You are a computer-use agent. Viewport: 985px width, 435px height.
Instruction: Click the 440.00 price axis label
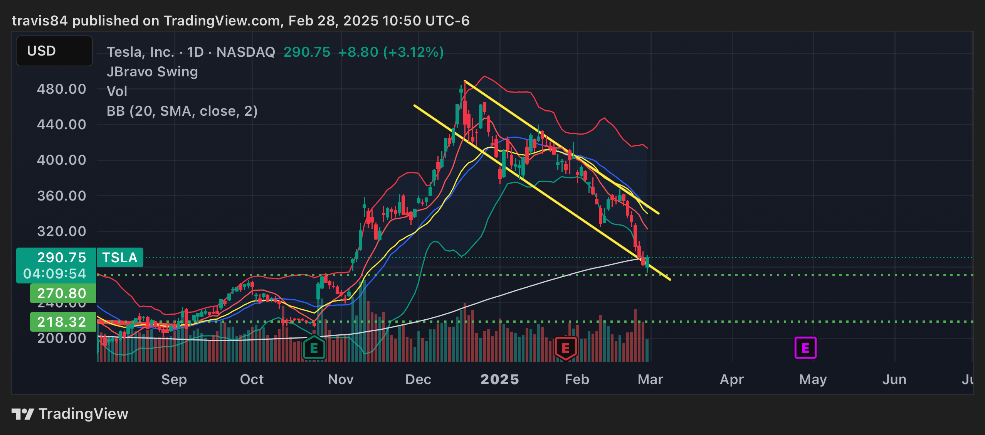pyautogui.click(x=62, y=125)
